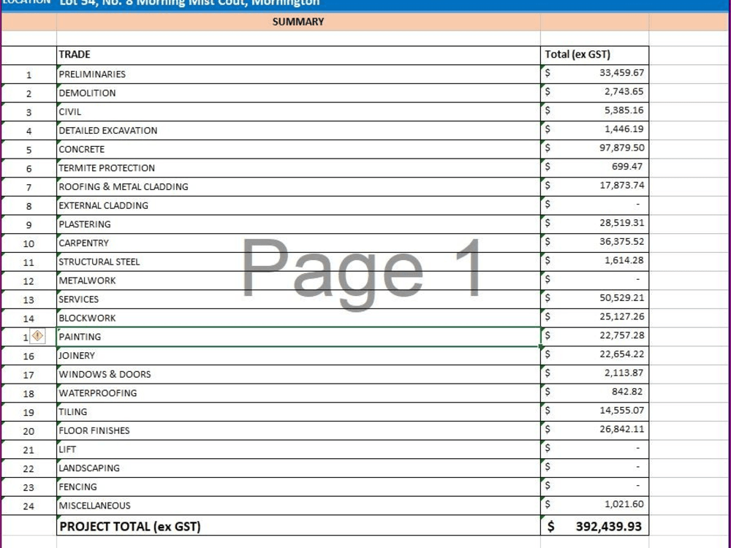
Task: Select the PRELIMINARIES trade cell
Action: point(298,75)
